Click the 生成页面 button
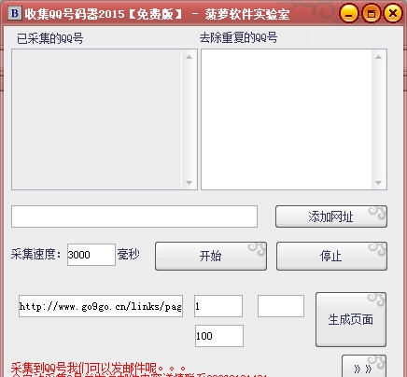This screenshot has height=377, width=407. pyautogui.click(x=351, y=319)
